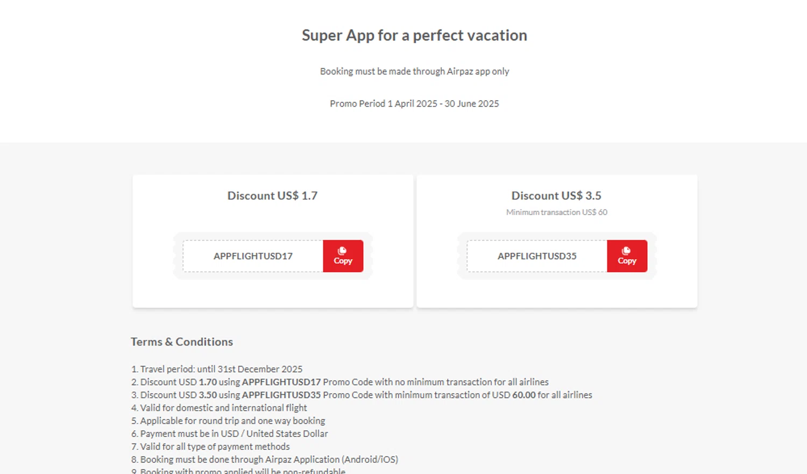Copy the APPFLIGHTUSD17 promo code

pos(343,256)
